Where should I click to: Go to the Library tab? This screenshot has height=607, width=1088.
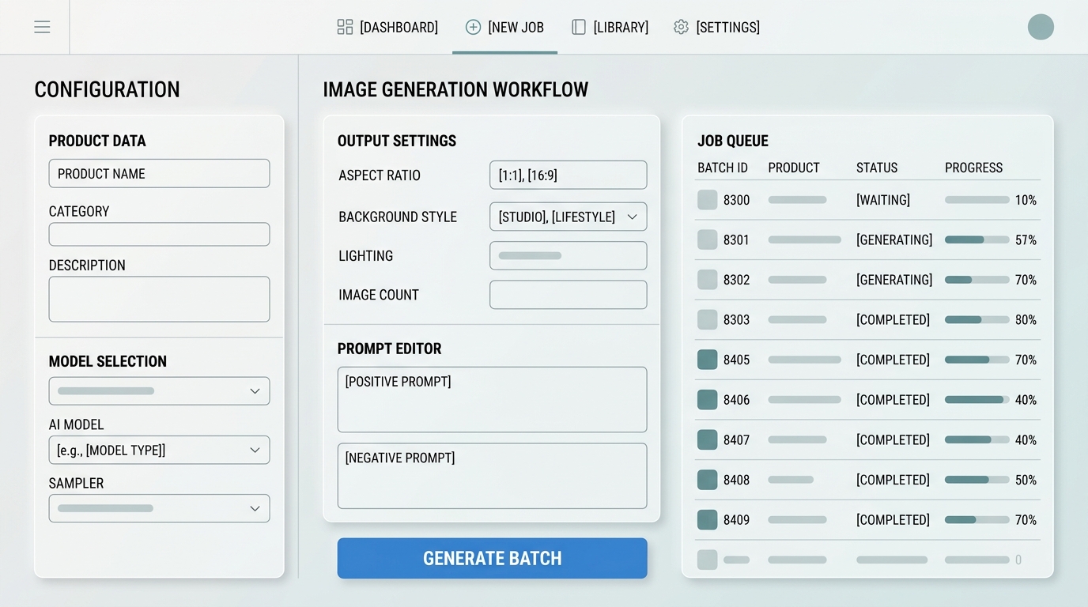coord(610,27)
